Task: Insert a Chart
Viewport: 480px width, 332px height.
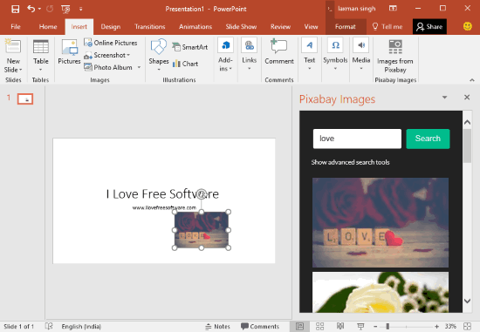Action: pyautogui.click(x=186, y=64)
